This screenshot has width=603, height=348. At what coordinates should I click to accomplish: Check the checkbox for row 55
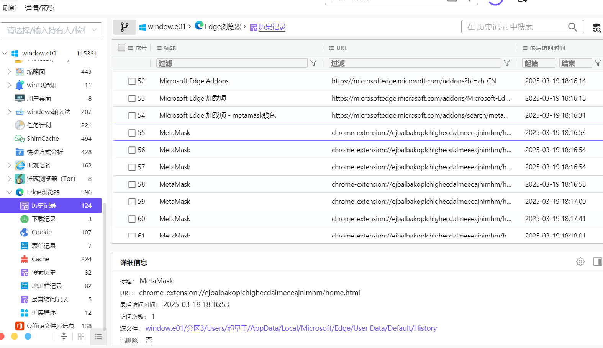[132, 133]
